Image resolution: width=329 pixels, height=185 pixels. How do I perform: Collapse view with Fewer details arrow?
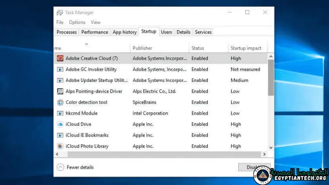point(61,167)
